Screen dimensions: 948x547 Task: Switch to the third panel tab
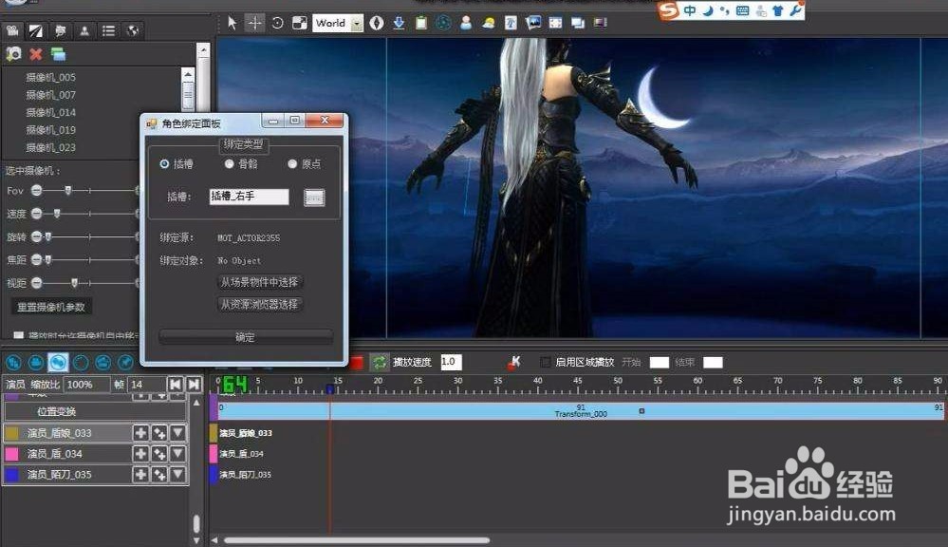coord(61,30)
